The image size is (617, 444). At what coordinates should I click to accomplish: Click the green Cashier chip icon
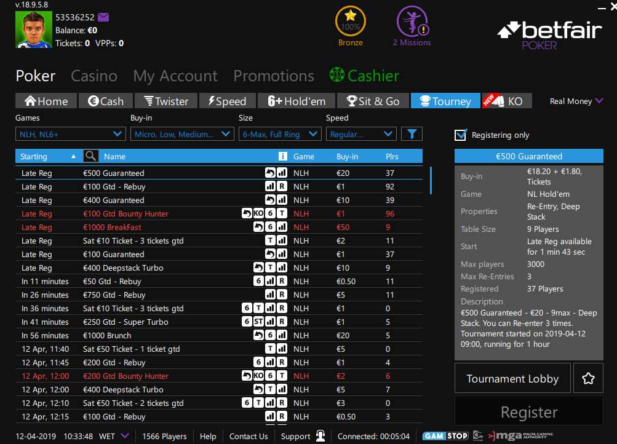coord(337,75)
